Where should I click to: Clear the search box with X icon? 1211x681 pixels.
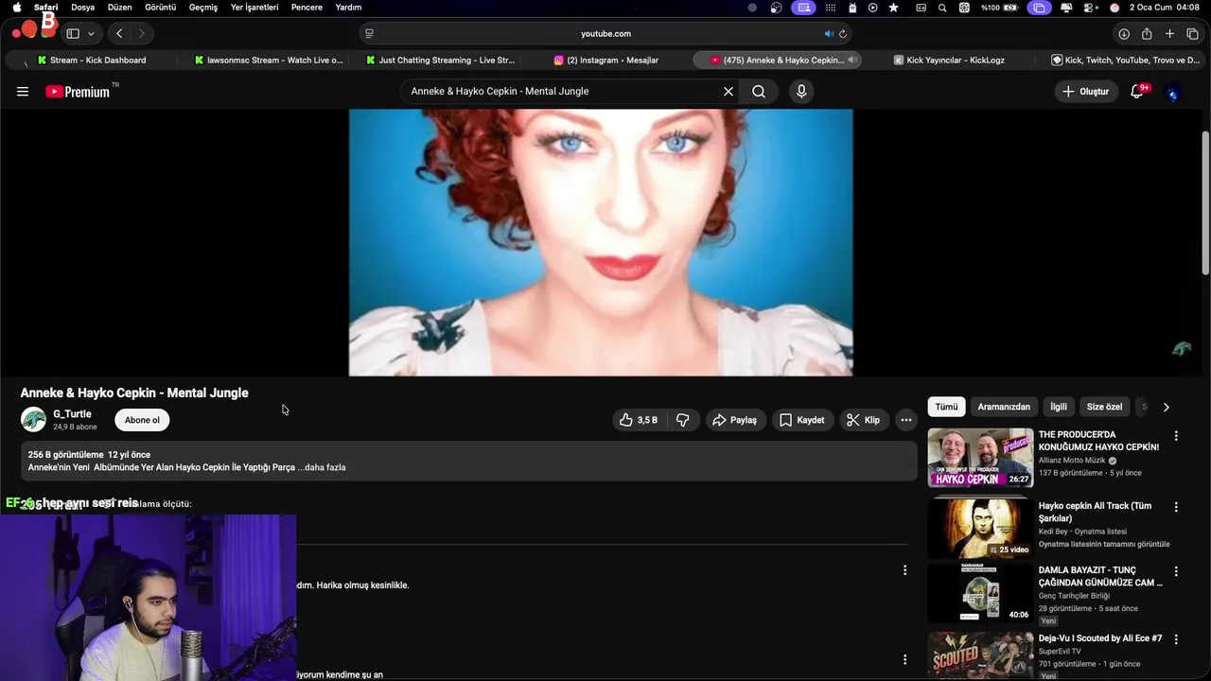click(x=728, y=92)
